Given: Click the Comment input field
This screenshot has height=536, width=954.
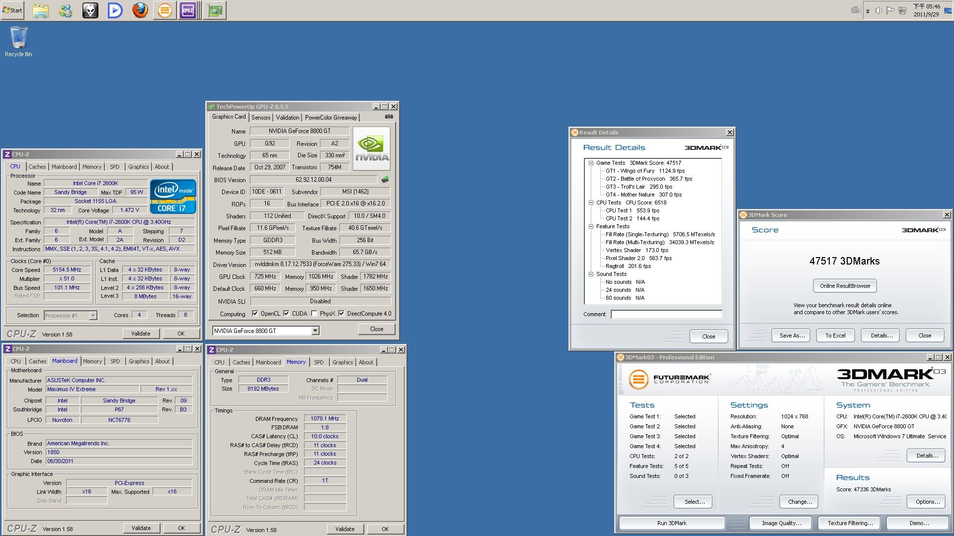Looking at the screenshot, I should (666, 314).
